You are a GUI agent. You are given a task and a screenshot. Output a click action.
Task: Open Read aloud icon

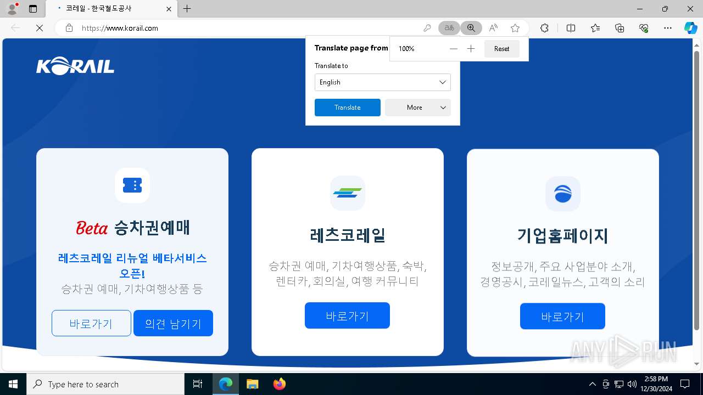point(493,28)
